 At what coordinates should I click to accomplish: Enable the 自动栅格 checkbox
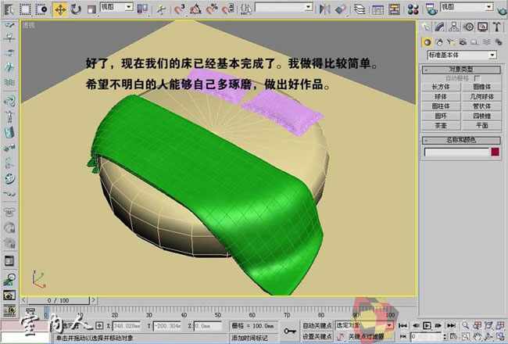coord(477,78)
